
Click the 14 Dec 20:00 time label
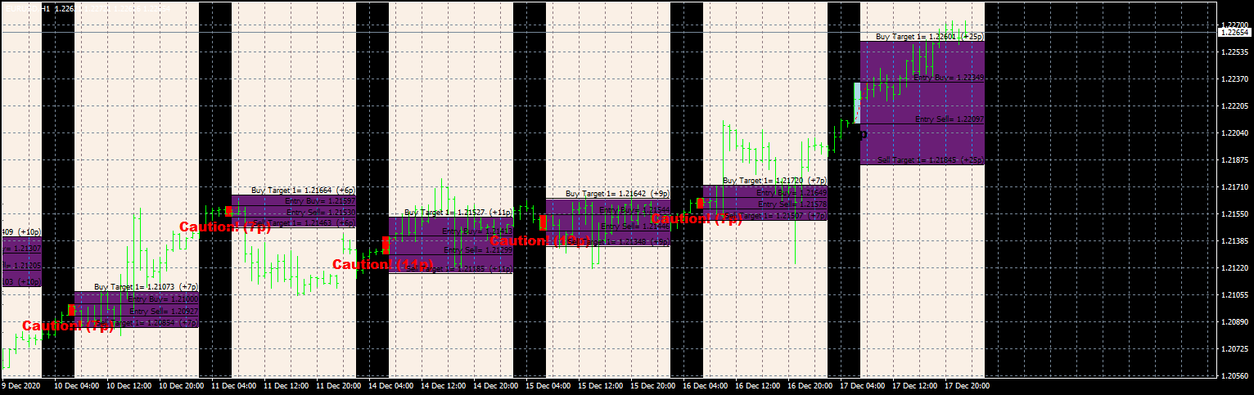coord(495,385)
